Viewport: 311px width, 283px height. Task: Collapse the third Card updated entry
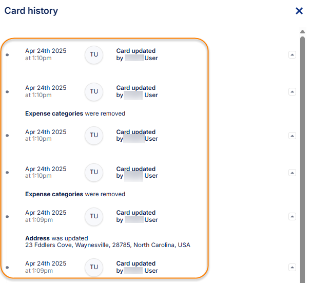pos(292,136)
